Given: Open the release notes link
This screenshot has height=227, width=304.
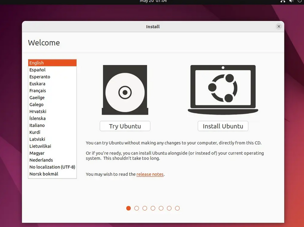Looking at the screenshot, I should (x=150, y=174).
